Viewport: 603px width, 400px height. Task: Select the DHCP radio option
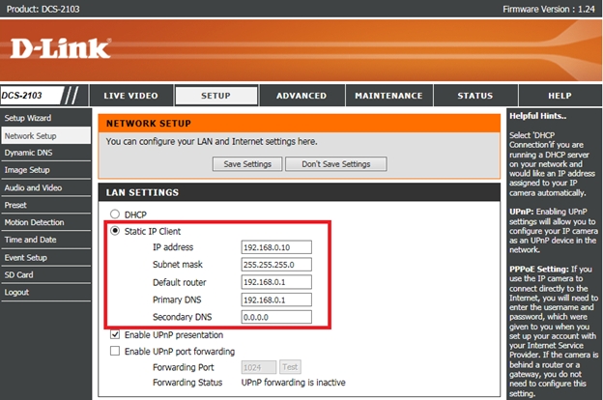(116, 214)
